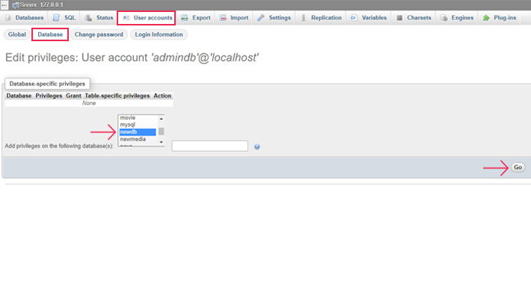The width and height of the screenshot is (531, 283).
Task: Open the Status tab
Action: tap(99, 18)
